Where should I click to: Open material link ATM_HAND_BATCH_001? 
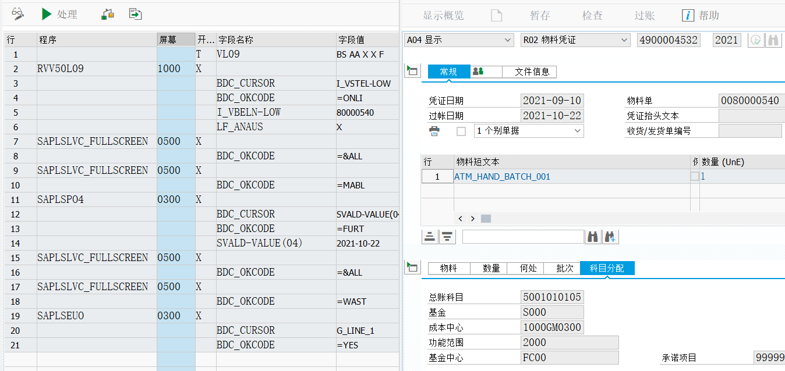(x=502, y=176)
